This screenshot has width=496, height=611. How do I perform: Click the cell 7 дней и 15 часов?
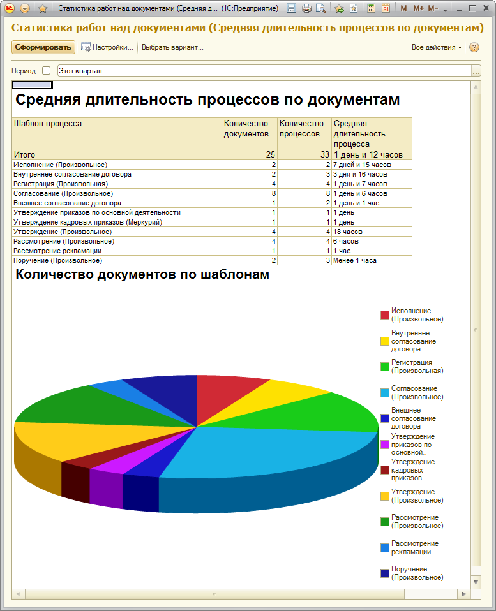click(372, 165)
